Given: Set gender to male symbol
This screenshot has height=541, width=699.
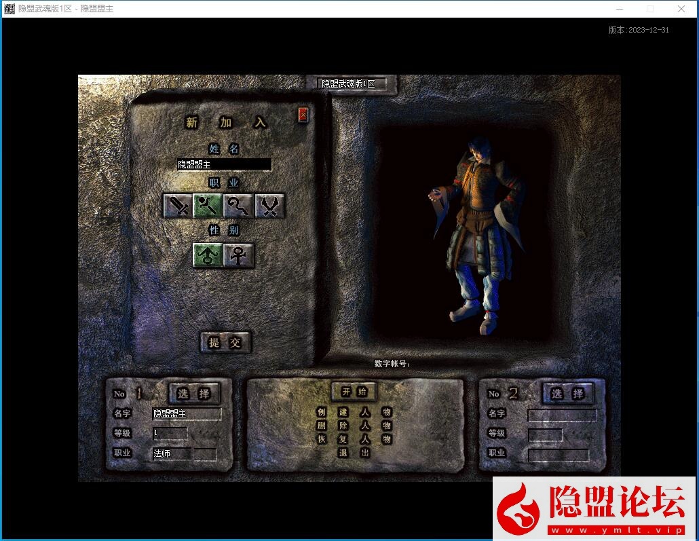Looking at the screenshot, I should coord(208,255).
